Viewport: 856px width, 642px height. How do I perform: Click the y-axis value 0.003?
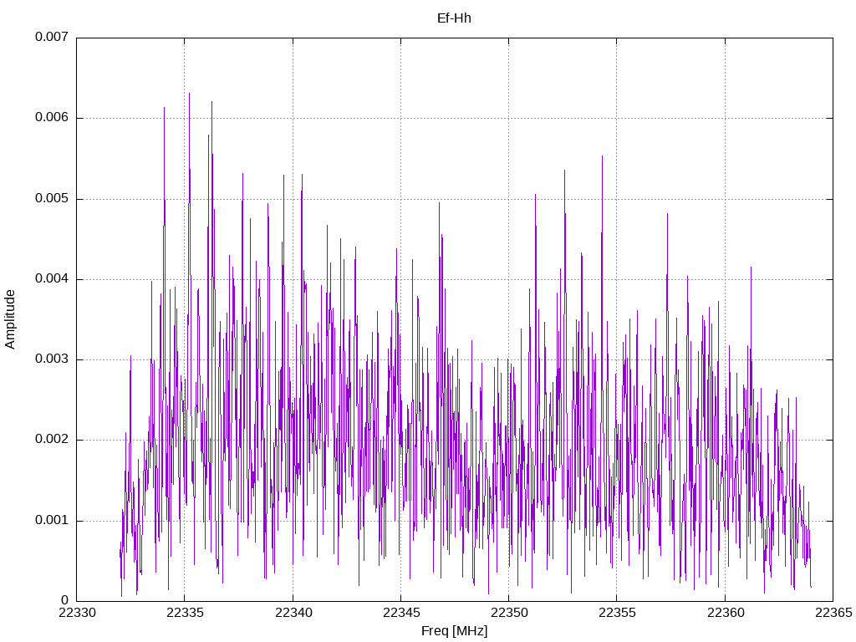coord(52,359)
